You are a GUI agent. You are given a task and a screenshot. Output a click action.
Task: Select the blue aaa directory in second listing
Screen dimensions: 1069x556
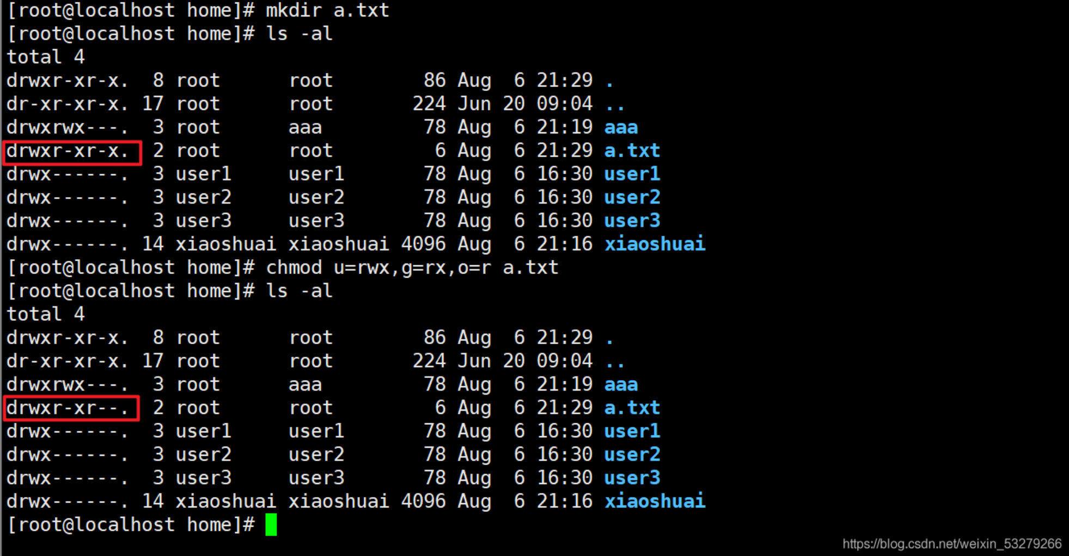click(621, 384)
